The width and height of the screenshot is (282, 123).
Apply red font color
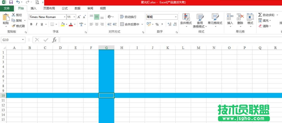click(x=71, y=24)
